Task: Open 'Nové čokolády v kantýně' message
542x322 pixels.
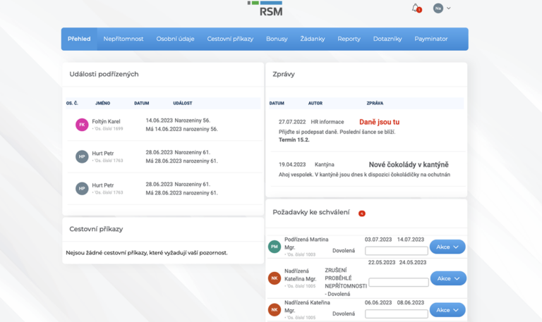Action: point(409,165)
